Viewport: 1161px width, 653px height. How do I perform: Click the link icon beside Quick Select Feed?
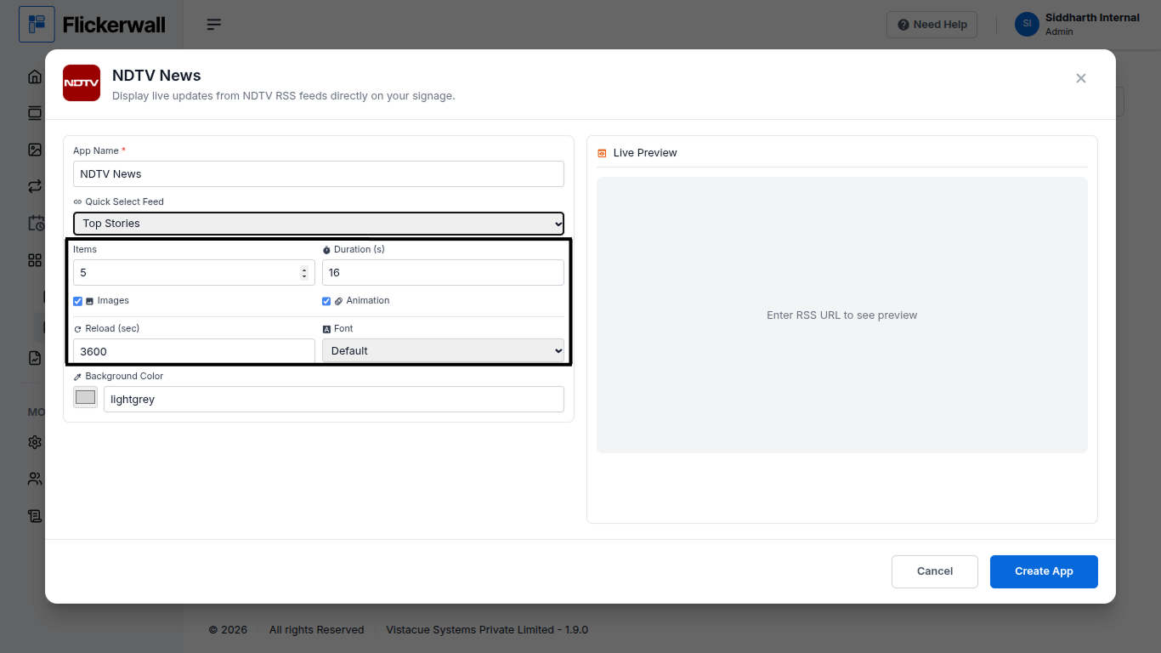[77, 202]
